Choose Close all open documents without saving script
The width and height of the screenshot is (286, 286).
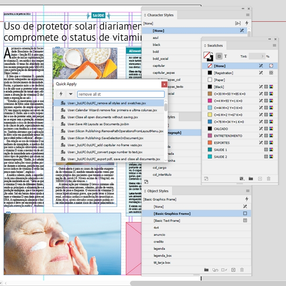[109, 117]
